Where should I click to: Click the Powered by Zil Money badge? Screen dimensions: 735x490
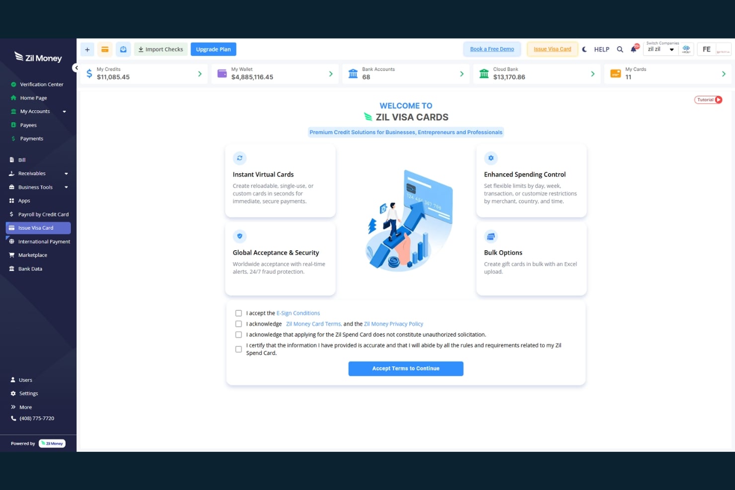(52, 443)
